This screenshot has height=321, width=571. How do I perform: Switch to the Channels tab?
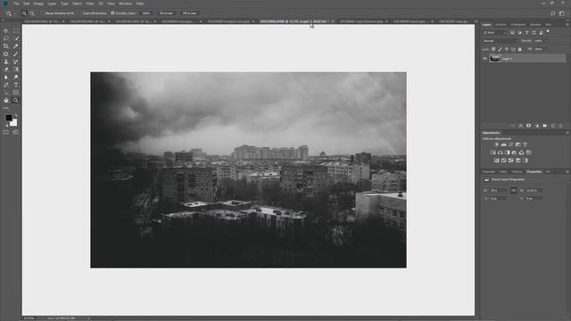[488, 172]
